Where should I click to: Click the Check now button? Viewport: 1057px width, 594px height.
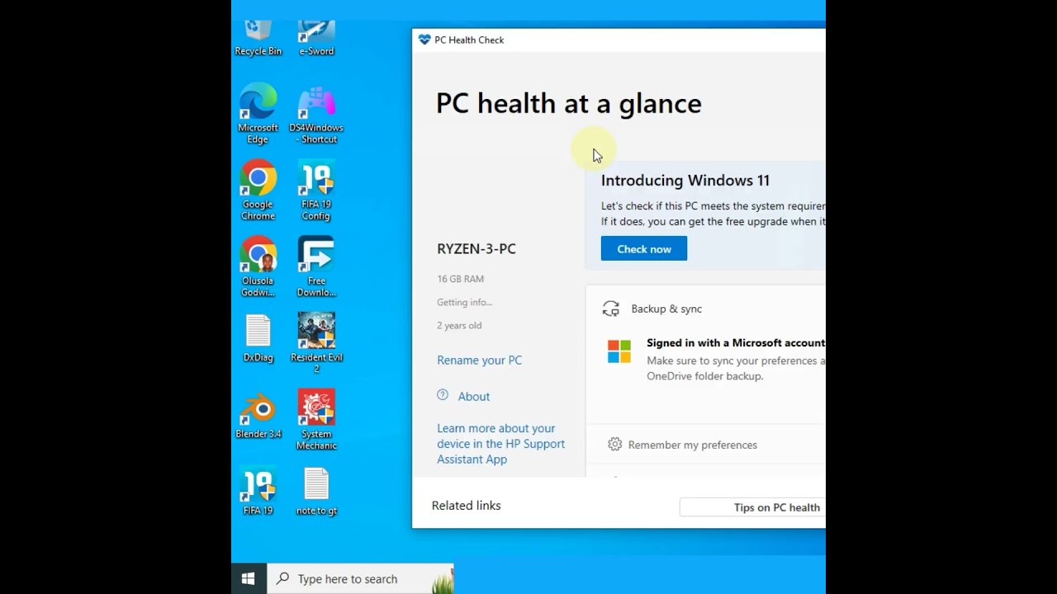point(644,248)
